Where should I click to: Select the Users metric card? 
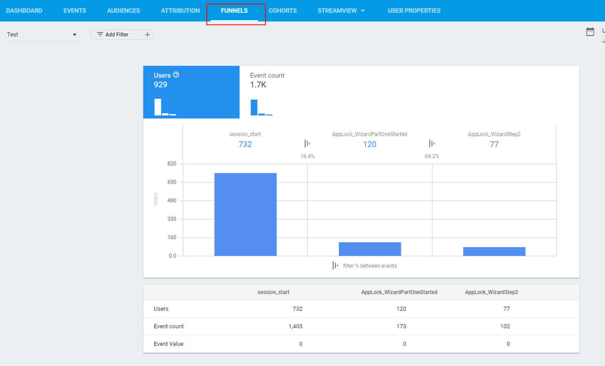click(191, 92)
